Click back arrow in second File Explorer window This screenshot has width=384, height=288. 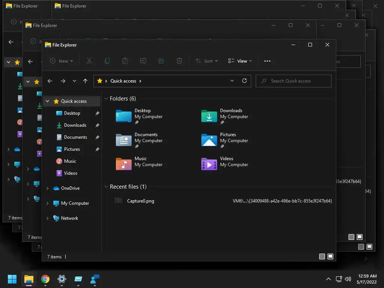[x=30, y=62]
